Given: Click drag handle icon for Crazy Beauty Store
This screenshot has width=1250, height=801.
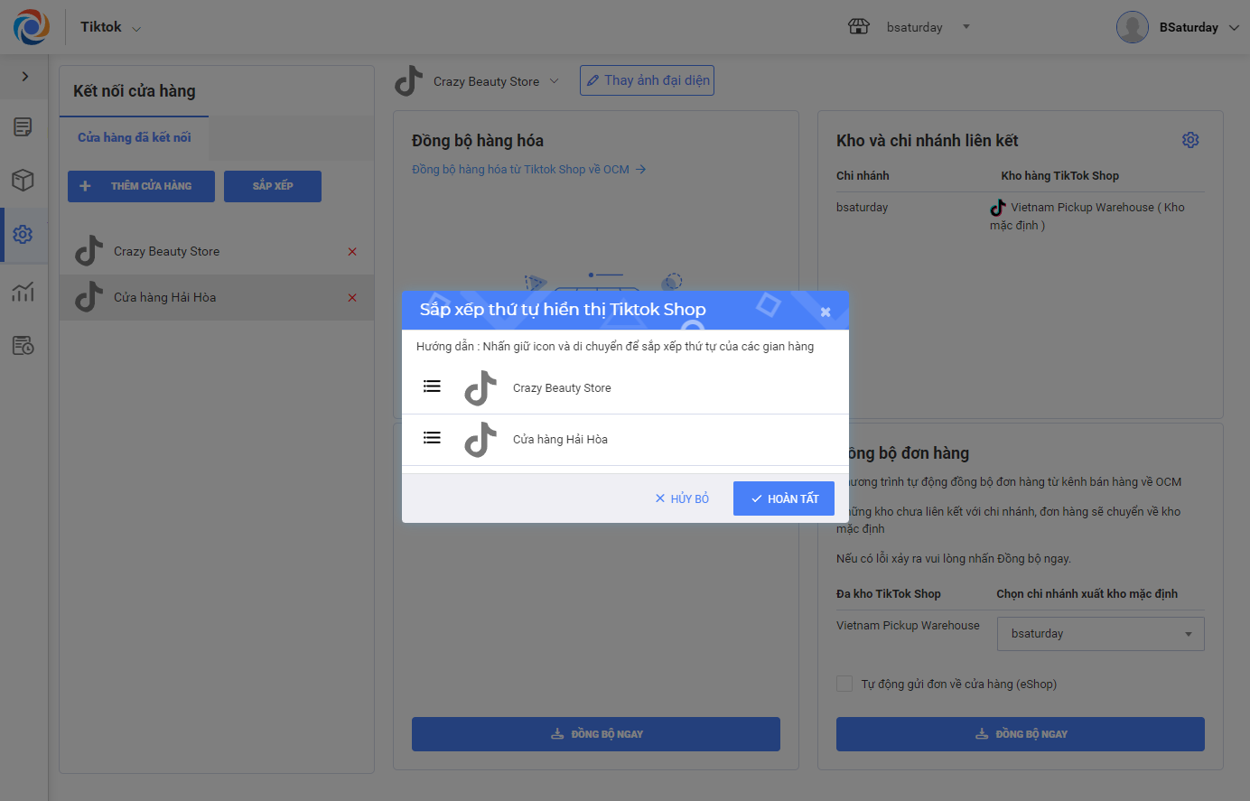Looking at the screenshot, I should [x=433, y=387].
